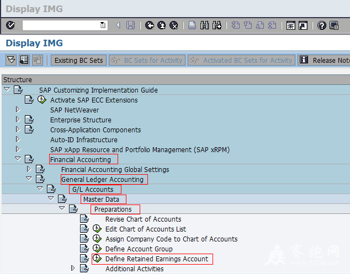Expand the Auto-ID Infrastructure node
Screen dimensions: 350x274
pos(18,139)
